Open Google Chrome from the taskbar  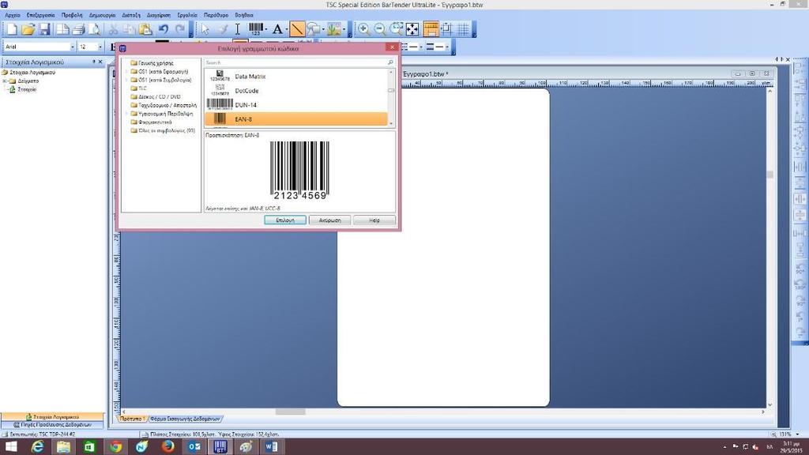[x=115, y=447]
